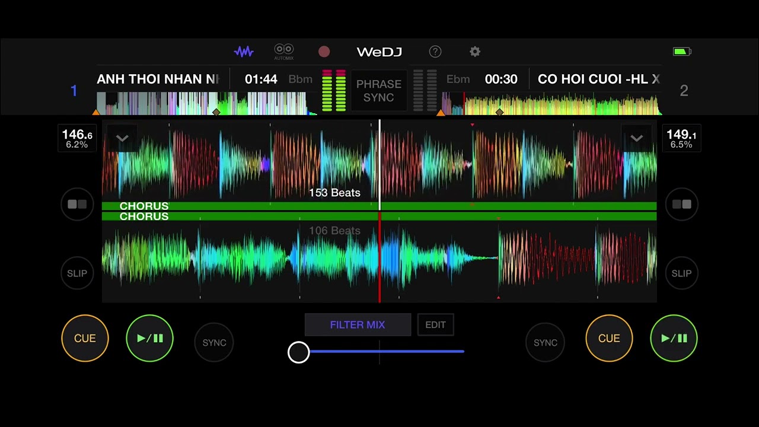
Task: Tap the CUE button on deck 2
Action: tap(609, 338)
